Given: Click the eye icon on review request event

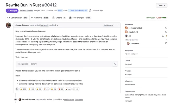Looking at the screenshot, I should tap(15, 99).
